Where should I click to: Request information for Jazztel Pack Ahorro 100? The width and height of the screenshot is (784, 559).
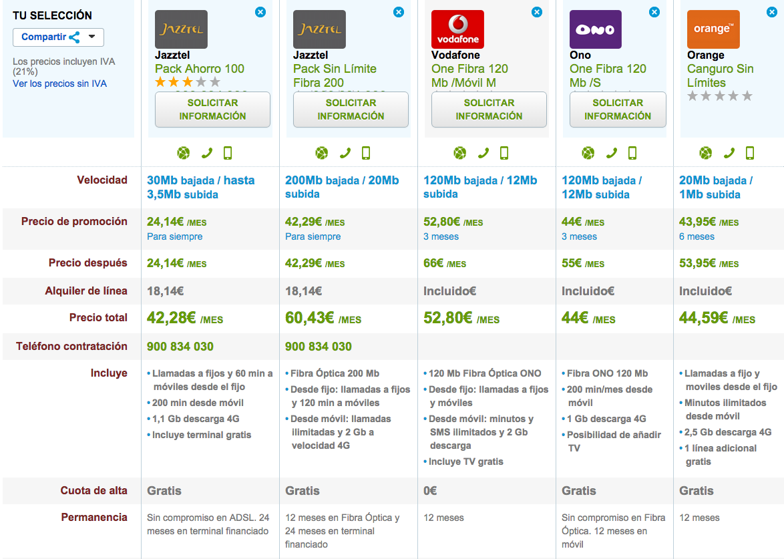click(212, 110)
